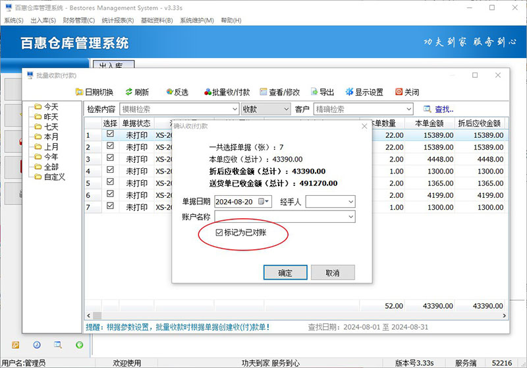Select the 今年 folder
This screenshot has width=527, height=368.
click(46, 157)
